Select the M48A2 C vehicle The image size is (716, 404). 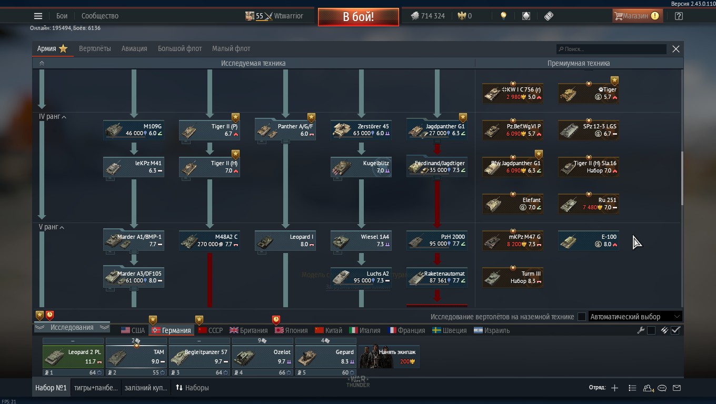pos(210,240)
